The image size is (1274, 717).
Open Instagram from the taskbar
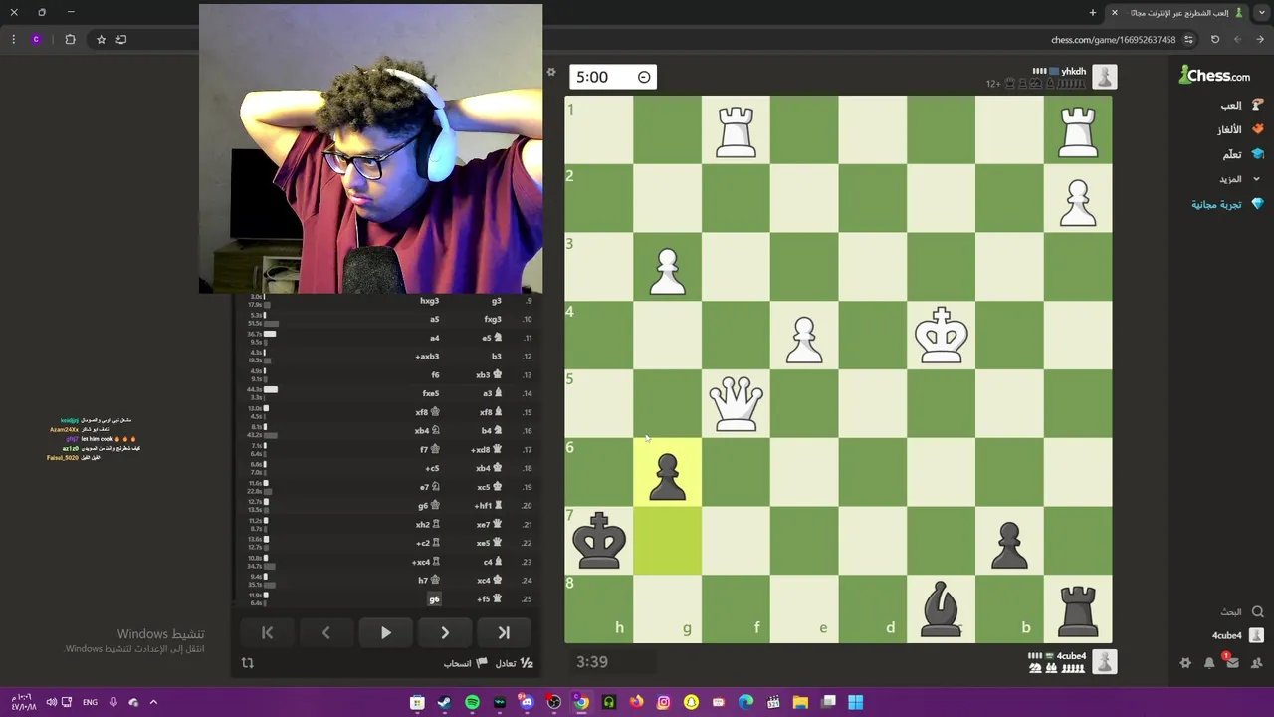[664, 702]
